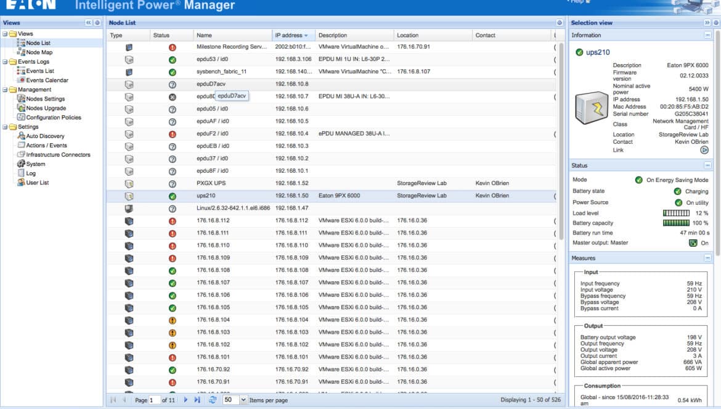This screenshot has height=409, width=721.
Task: Collapse the Views tree folder
Action: 5,33
